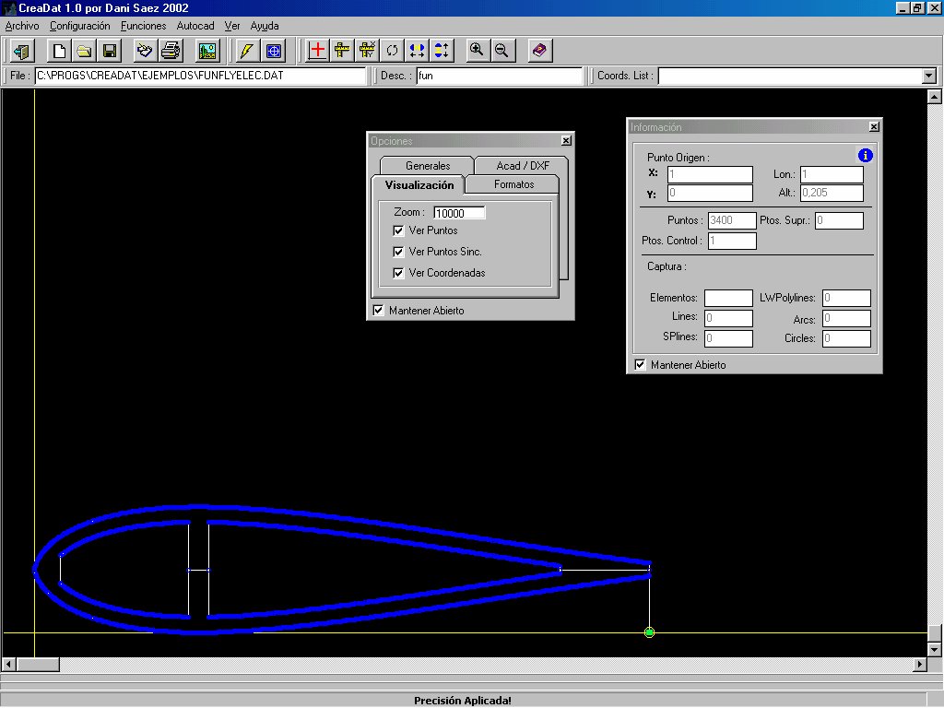Image resolution: width=944 pixels, height=708 pixels.
Task: Click the horizontal flip arrows icon
Action: click(417, 51)
